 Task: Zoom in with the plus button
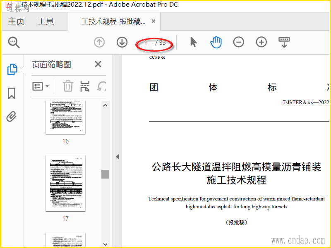tap(261, 42)
